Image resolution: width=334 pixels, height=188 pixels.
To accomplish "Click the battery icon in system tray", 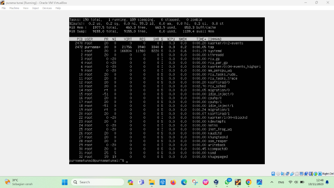I will click(302, 182).
